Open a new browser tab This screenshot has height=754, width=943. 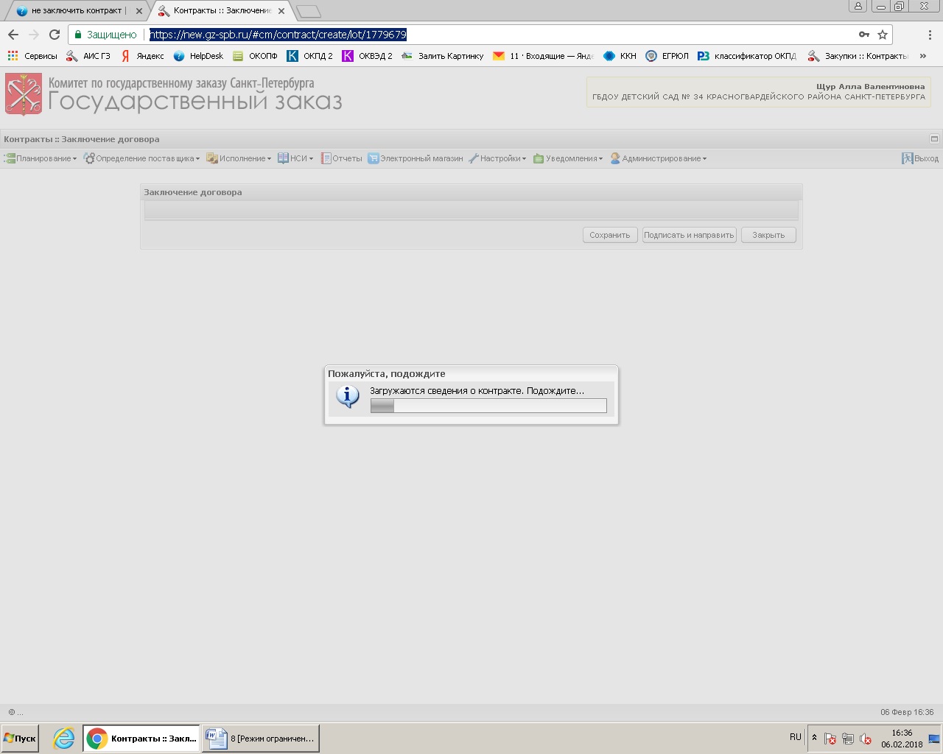[x=309, y=11]
